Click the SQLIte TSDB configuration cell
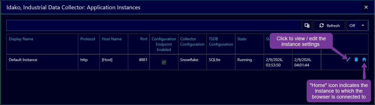Viewport: 375px width, 105px height. point(215,60)
